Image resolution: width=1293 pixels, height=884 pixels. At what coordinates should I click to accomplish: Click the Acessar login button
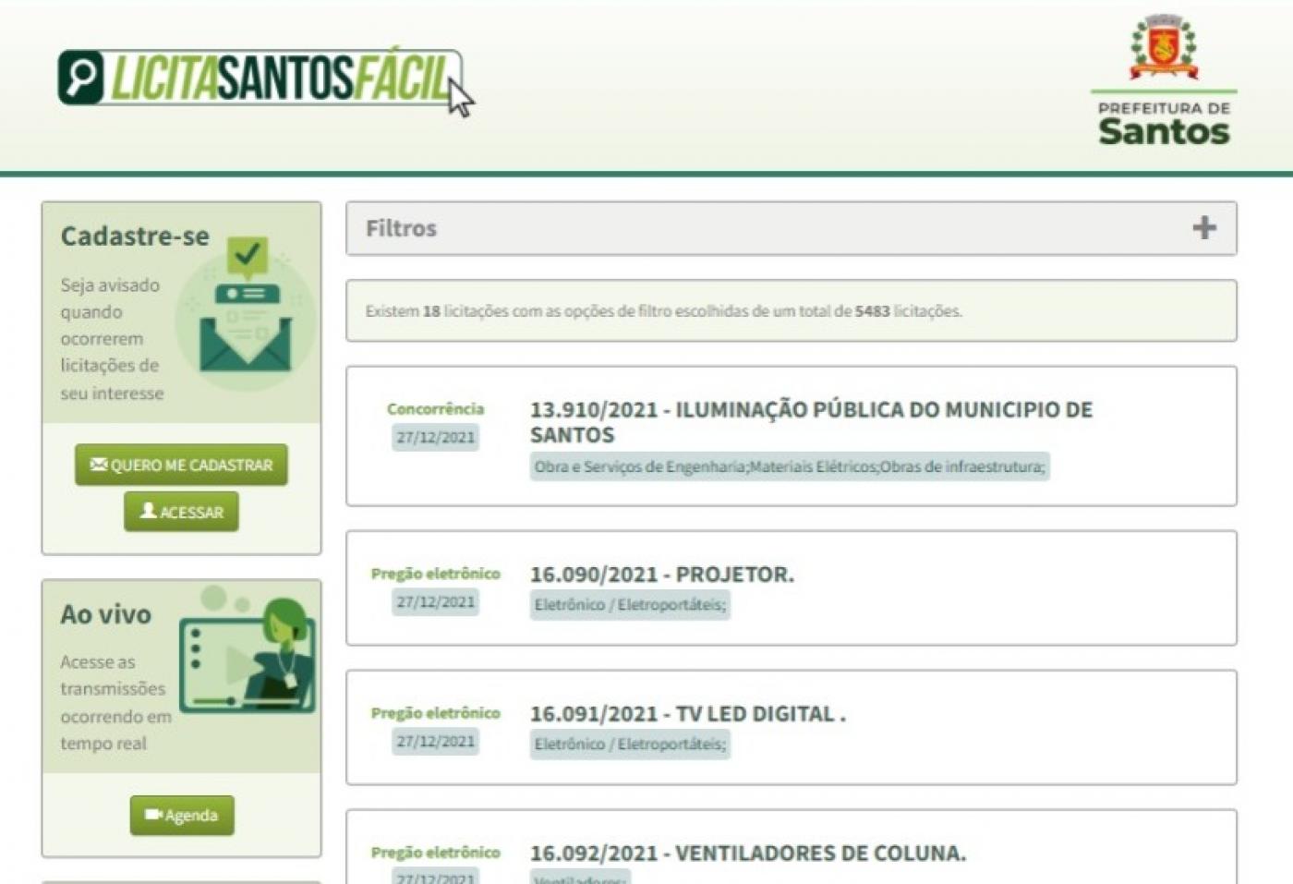[181, 512]
